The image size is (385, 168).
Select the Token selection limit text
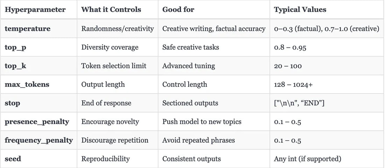[114, 66]
